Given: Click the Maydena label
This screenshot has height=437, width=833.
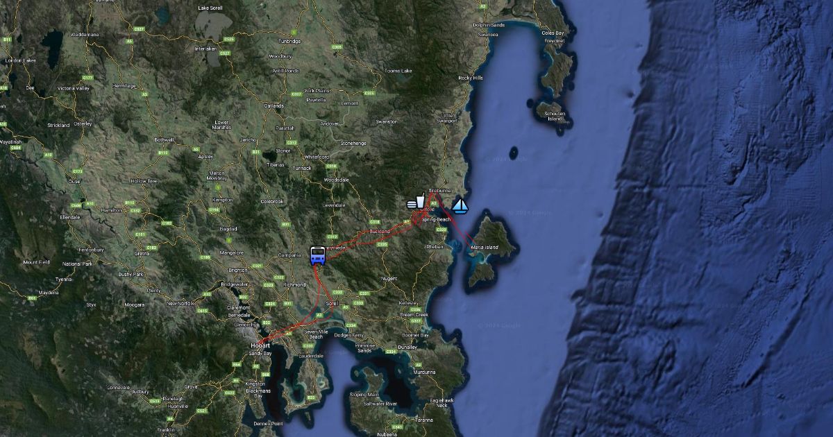Looking at the screenshot, I should [x=49, y=293].
